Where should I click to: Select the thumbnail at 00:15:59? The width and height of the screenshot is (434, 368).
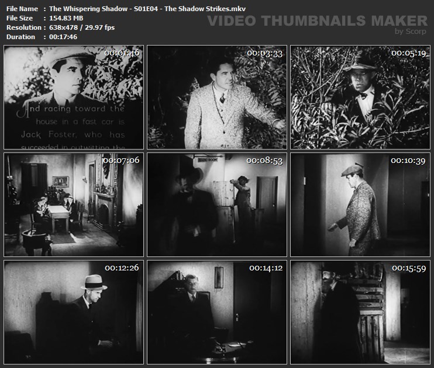(x=360, y=312)
